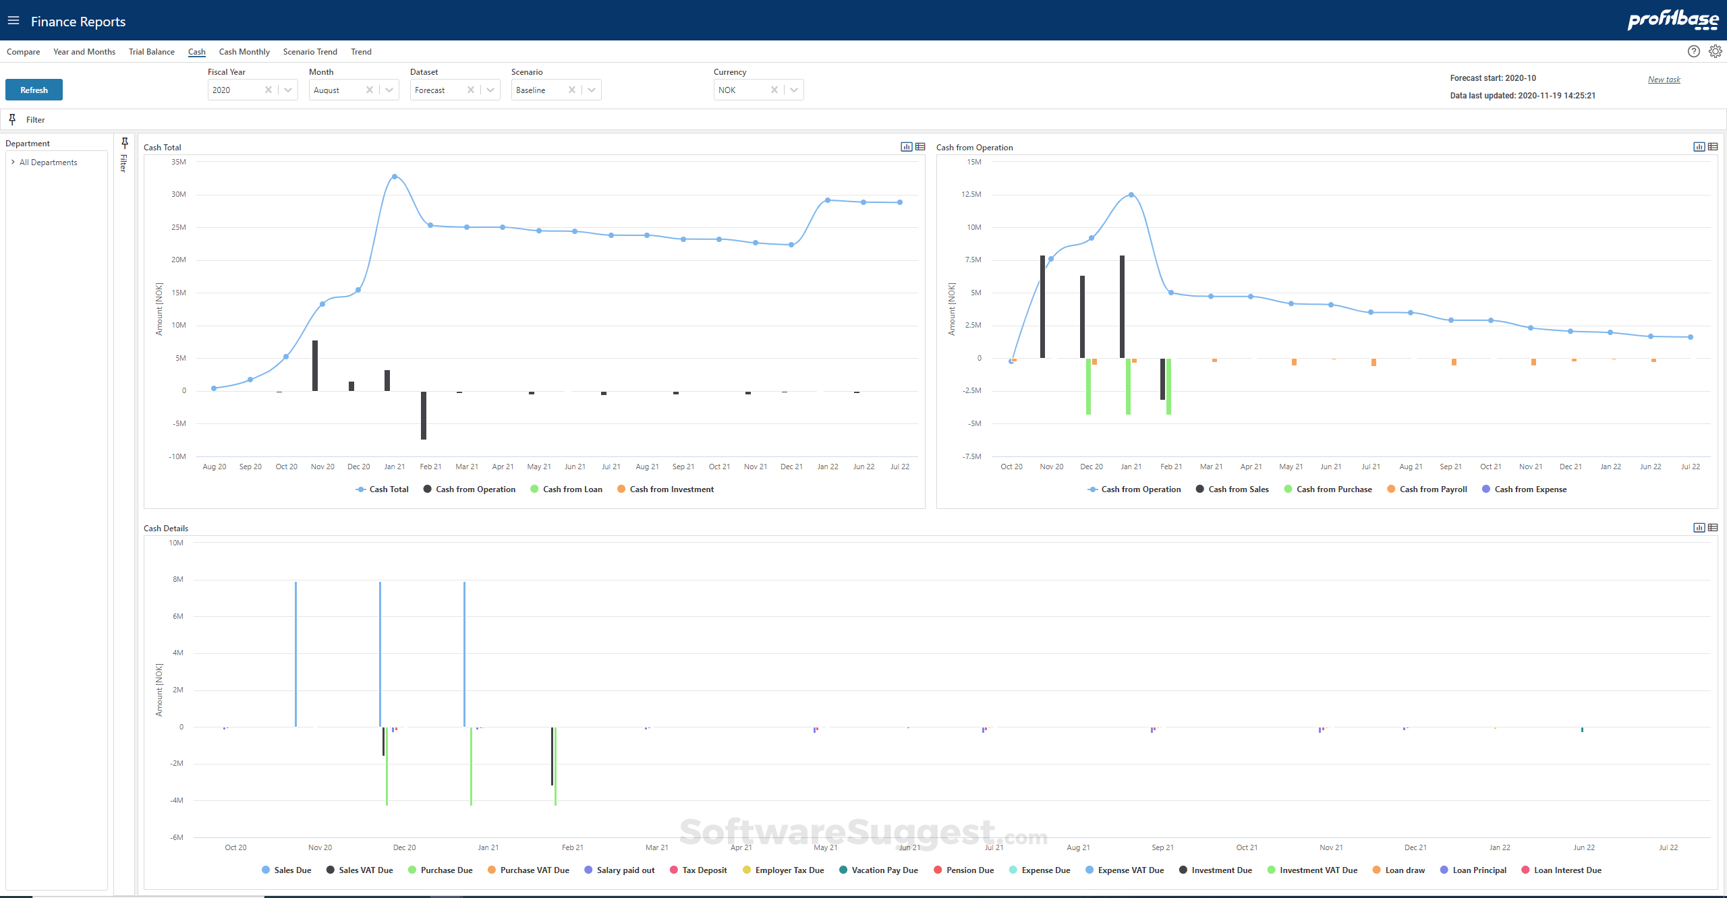This screenshot has width=1727, height=898.
Task: Click the orange Cash from Investment legend swatch
Action: (x=621, y=489)
